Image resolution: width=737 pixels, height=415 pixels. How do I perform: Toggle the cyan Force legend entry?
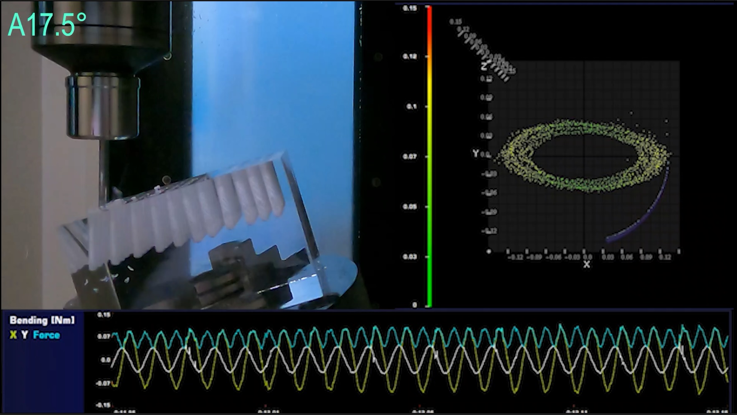tap(46, 335)
